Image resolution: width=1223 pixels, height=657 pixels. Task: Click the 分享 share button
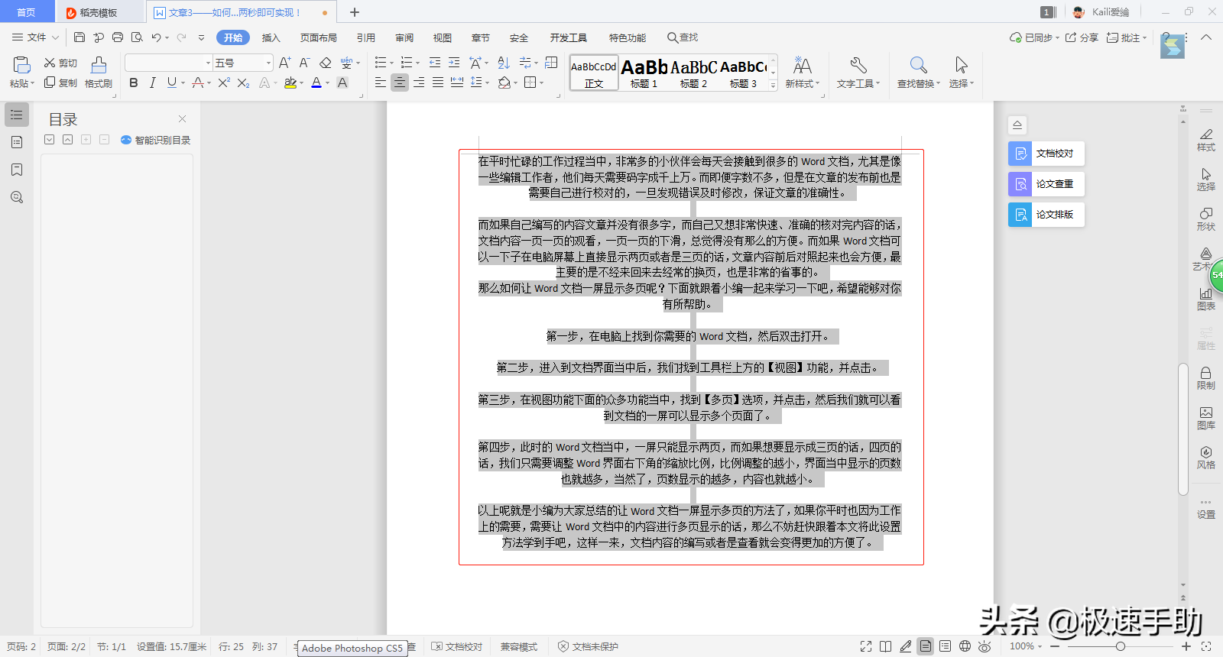[1082, 37]
